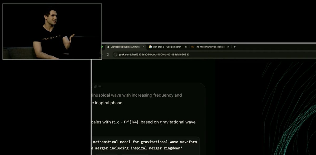Open The Millennium Prize Problems tab
316x155 pixels.
pos(210,47)
